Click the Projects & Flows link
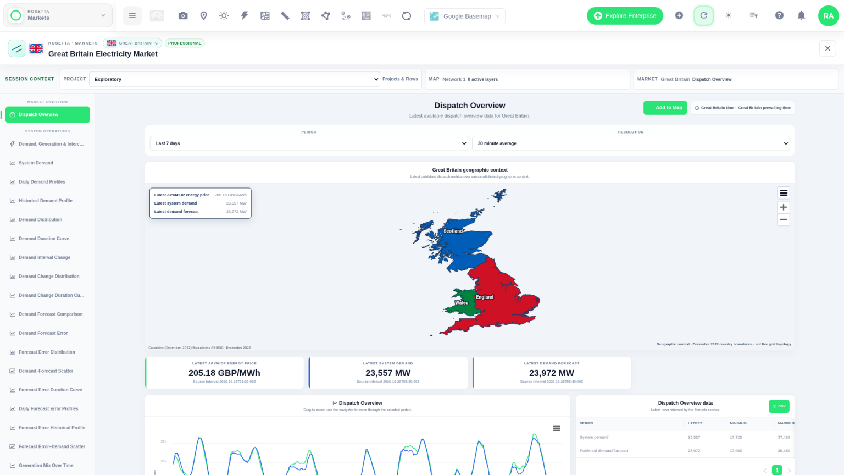Viewport: 844px width, 475px height. pos(400,79)
